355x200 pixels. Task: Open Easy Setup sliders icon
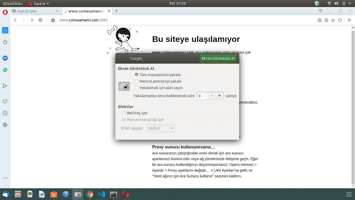tap(350, 20)
